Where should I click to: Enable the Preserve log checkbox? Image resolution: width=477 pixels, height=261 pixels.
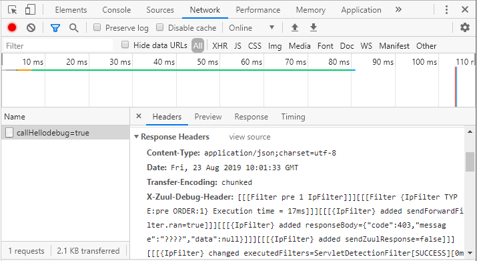point(97,27)
